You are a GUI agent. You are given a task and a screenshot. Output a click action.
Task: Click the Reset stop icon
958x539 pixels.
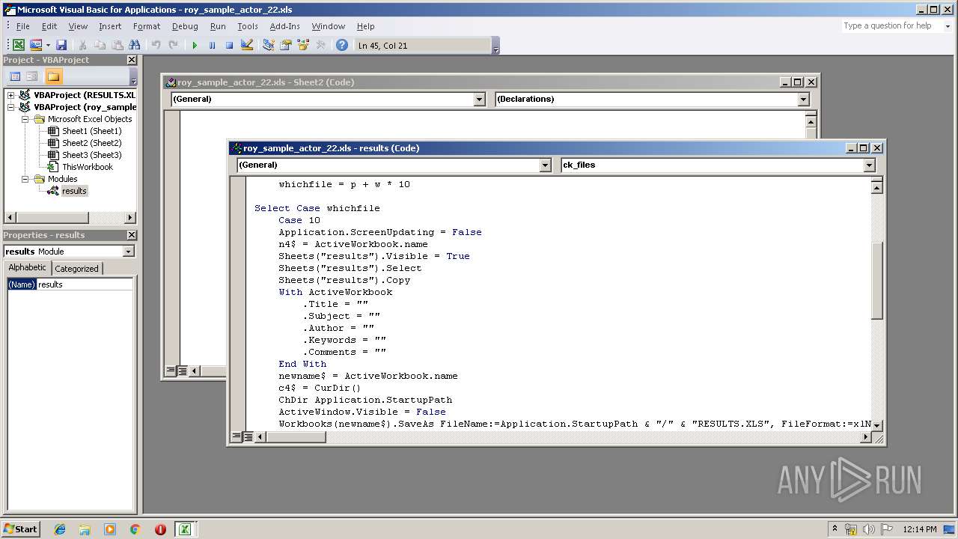point(229,45)
